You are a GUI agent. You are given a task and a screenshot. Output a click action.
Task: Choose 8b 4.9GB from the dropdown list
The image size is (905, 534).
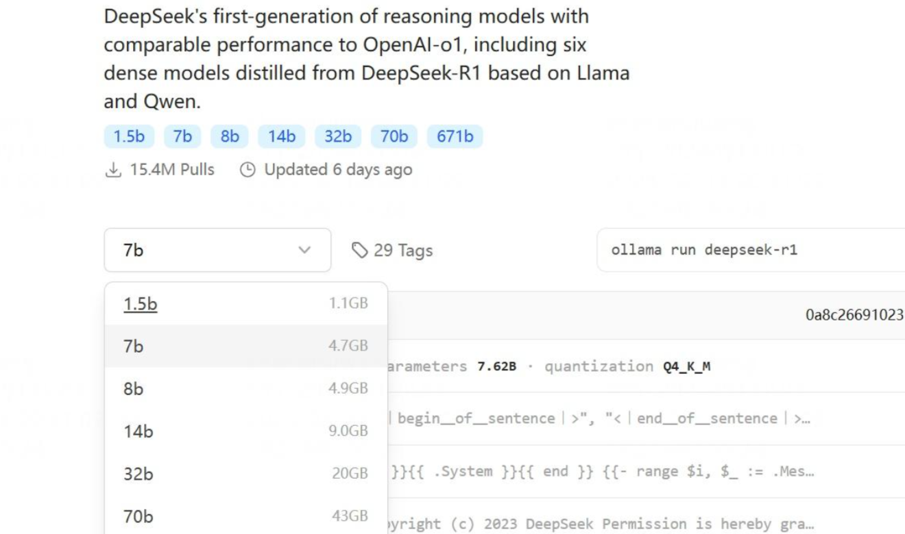click(x=246, y=389)
